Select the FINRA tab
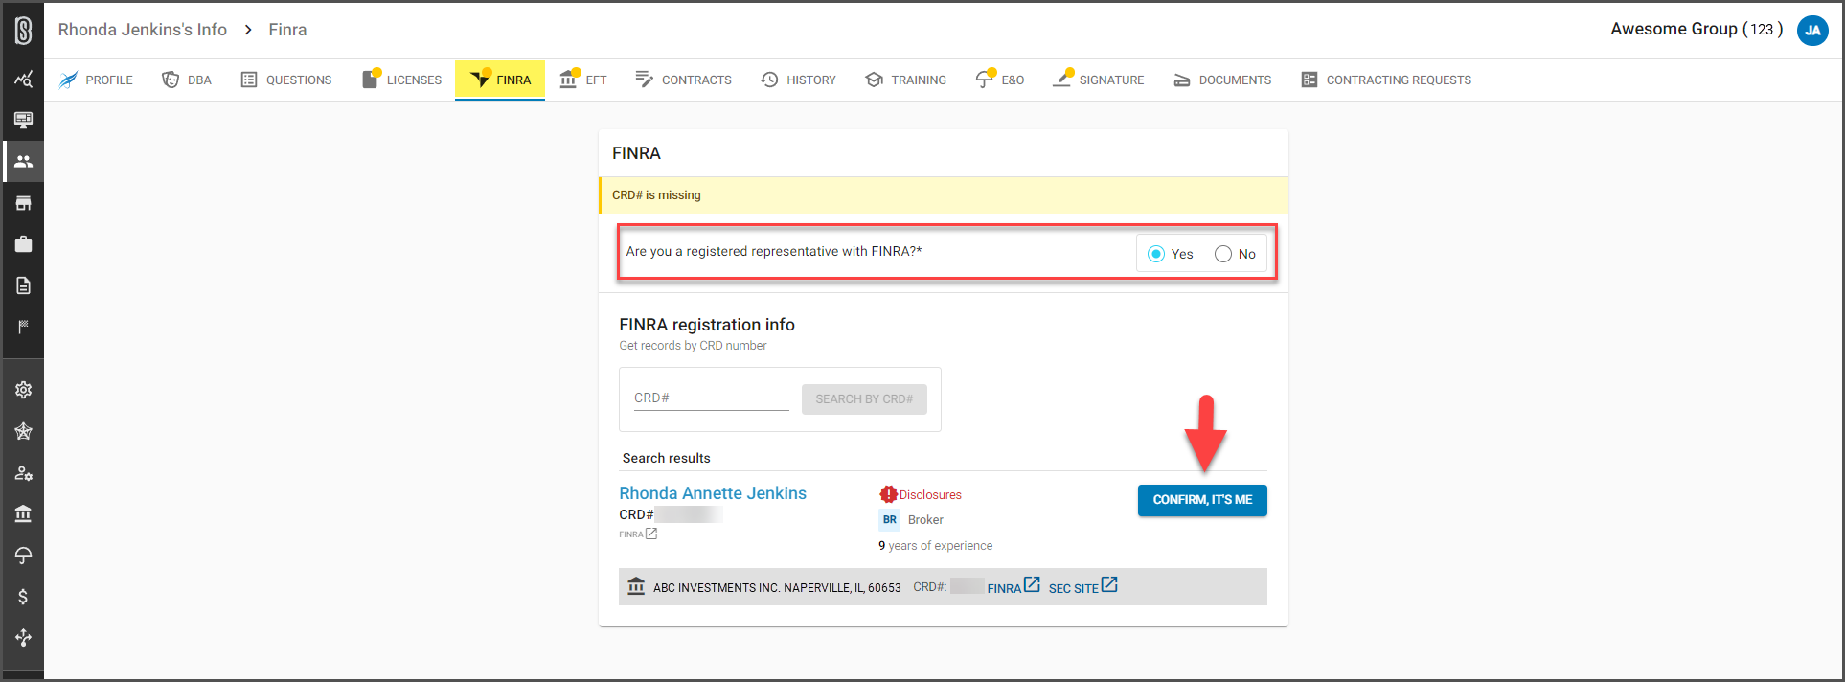This screenshot has width=1845, height=682. point(500,80)
